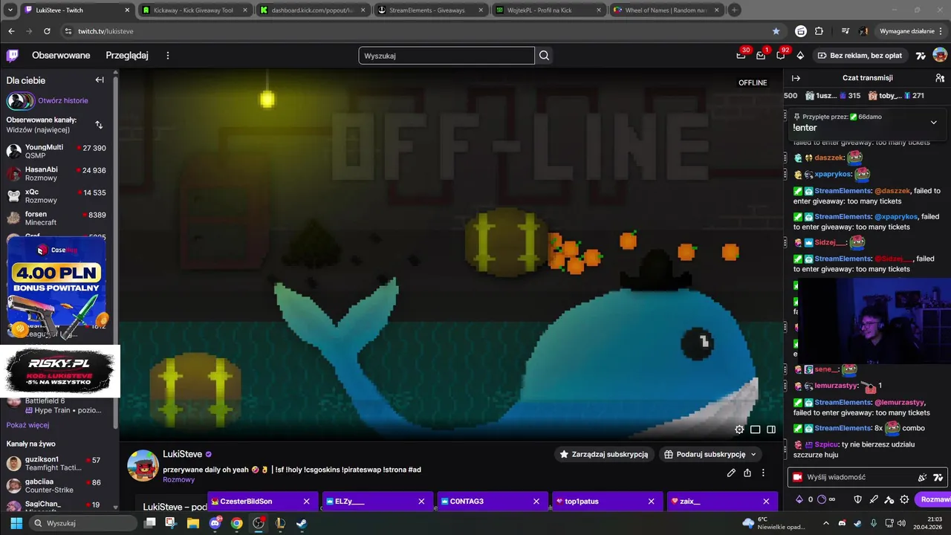Dismiss the top1patus notification

(x=652, y=502)
